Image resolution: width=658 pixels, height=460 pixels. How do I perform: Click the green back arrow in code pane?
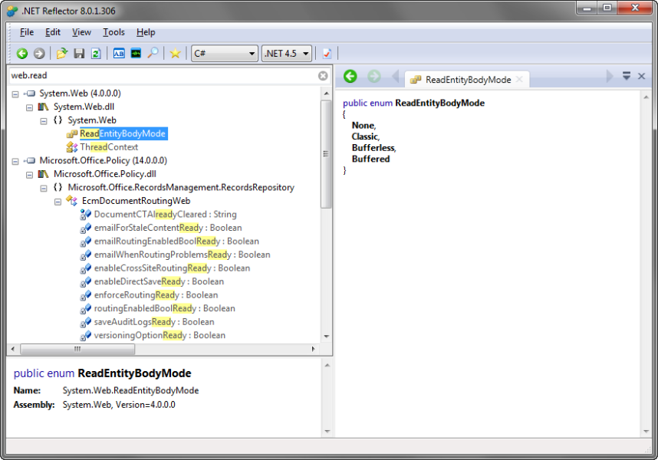point(350,77)
